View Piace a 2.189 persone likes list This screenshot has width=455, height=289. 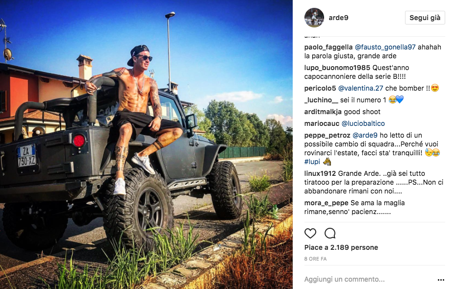341,247
